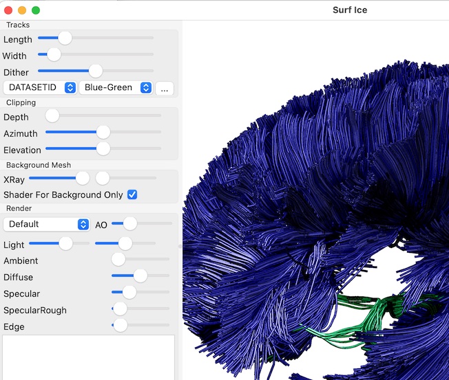Click the ellipsis button next to Blue-Green
The image size is (449, 380).
pyautogui.click(x=165, y=88)
